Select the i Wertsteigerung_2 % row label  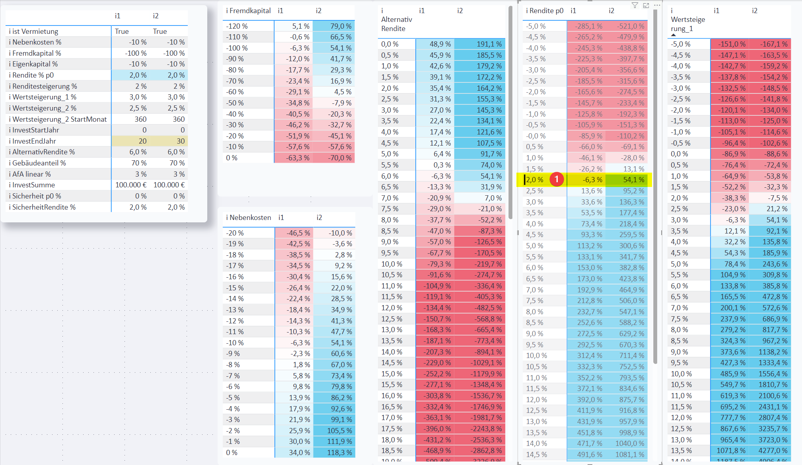pyautogui.click(x=43, y=108)
